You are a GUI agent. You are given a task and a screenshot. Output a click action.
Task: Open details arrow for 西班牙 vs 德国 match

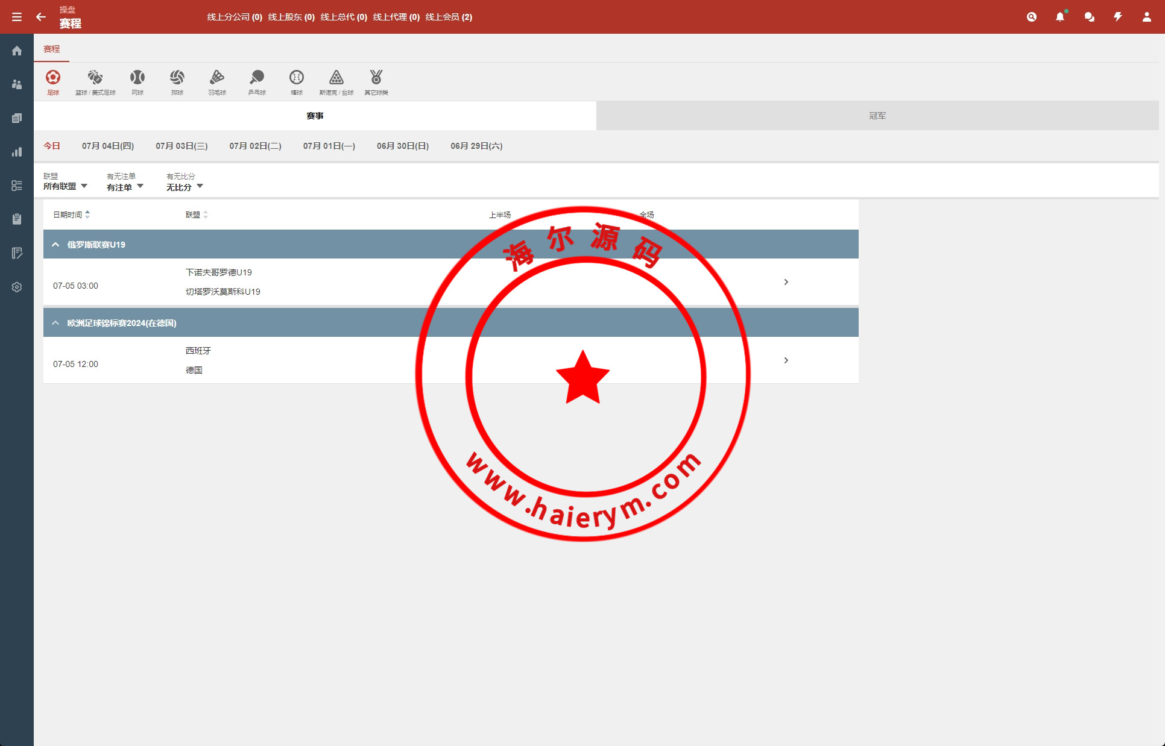(x=786, y=360)
